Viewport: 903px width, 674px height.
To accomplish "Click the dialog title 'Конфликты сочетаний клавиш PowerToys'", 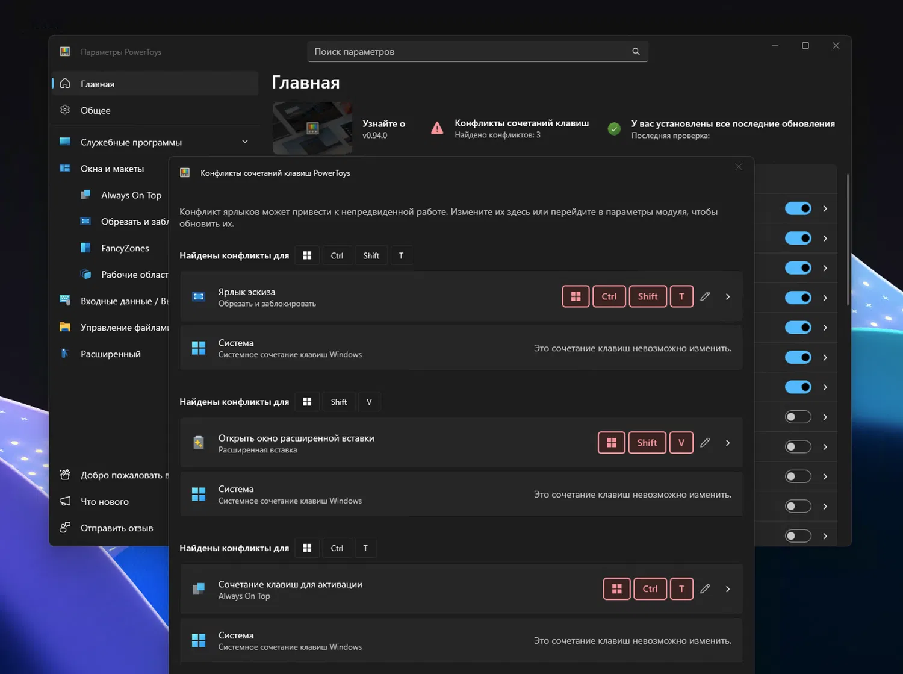I will tap(275, 173).
